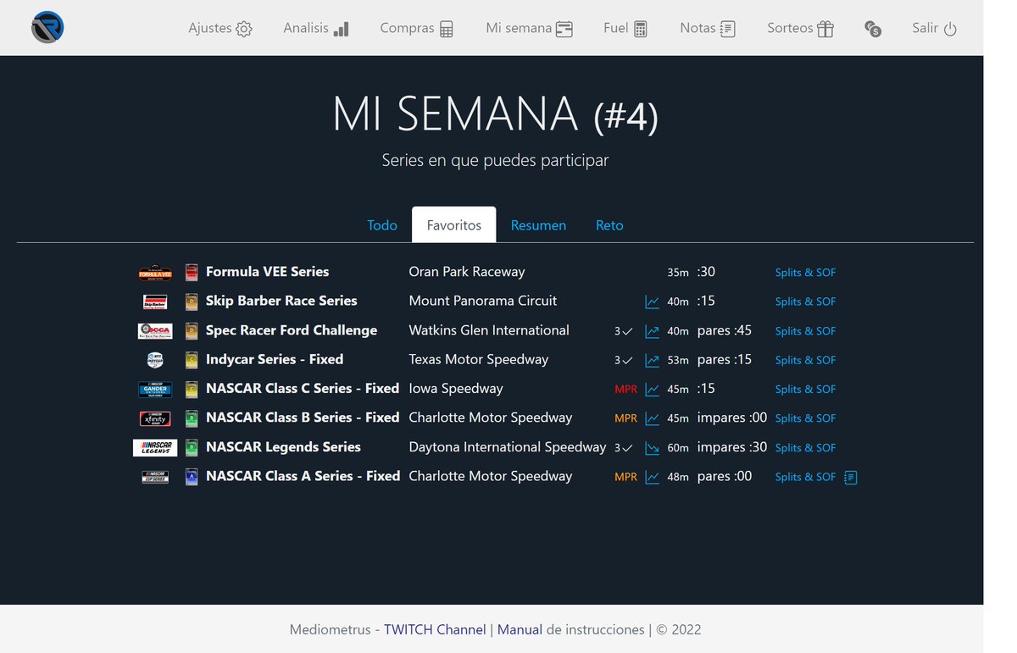Click license badge for Spec Racer Ford Challenge

pos(192,331)
